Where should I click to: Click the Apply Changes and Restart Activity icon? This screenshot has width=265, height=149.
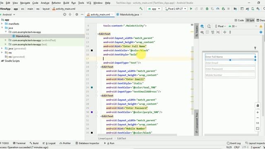[x=196, y=9]
